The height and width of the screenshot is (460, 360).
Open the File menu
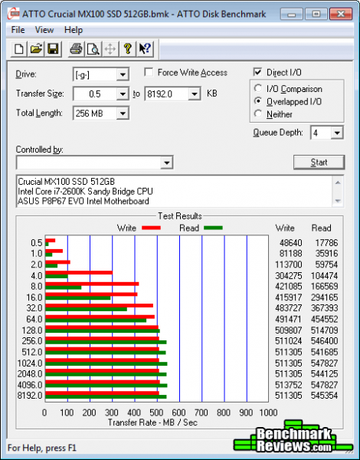[18, 30]
